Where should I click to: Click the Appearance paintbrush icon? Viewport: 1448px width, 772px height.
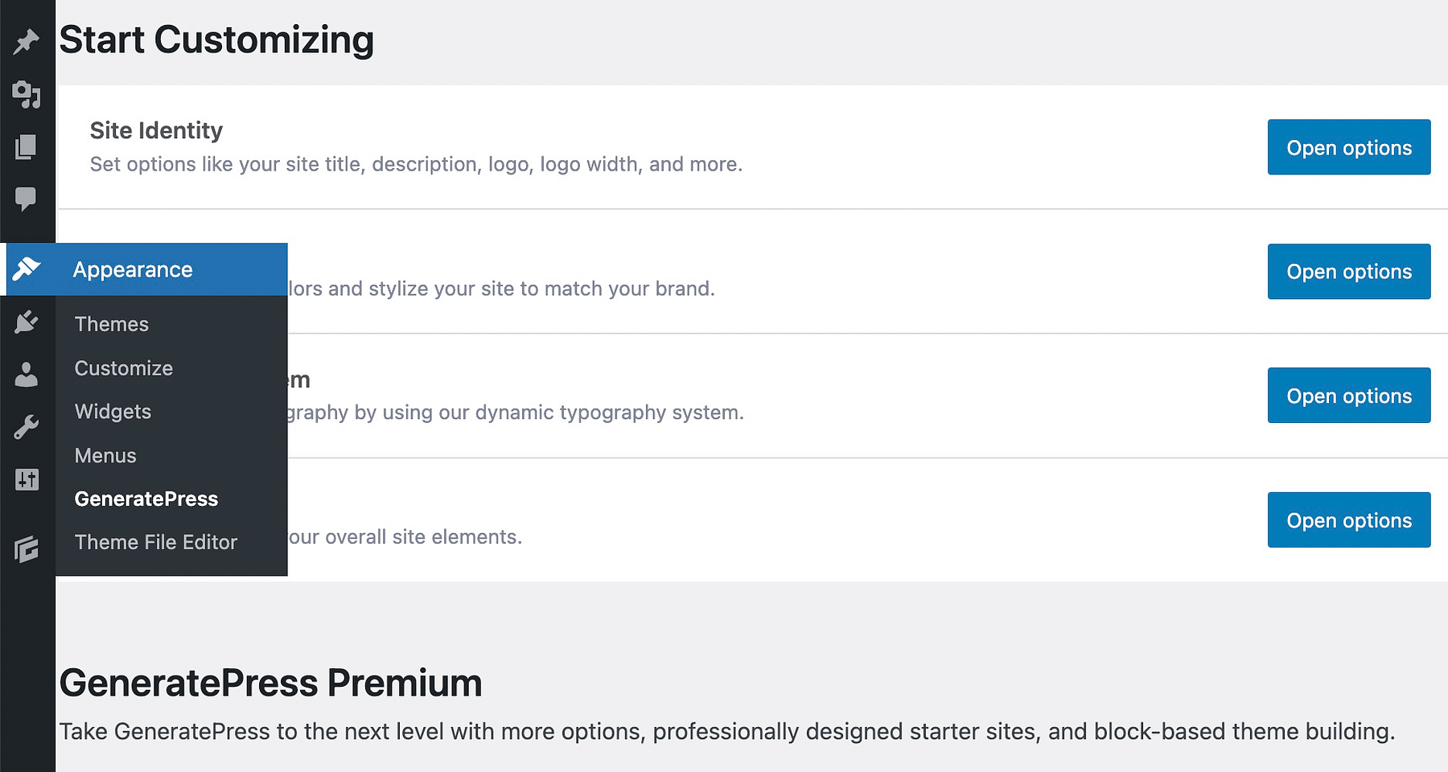27,269
